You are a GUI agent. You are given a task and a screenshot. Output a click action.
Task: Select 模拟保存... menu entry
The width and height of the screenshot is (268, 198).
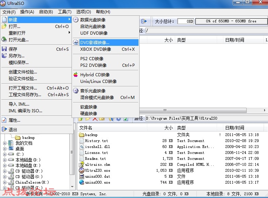coord(36,63)
